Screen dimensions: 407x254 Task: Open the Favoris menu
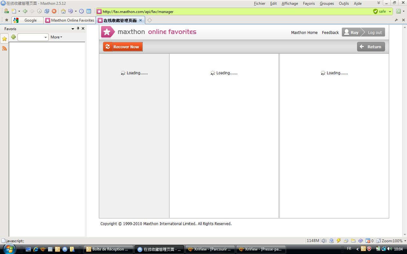click(x=309, y=3)
